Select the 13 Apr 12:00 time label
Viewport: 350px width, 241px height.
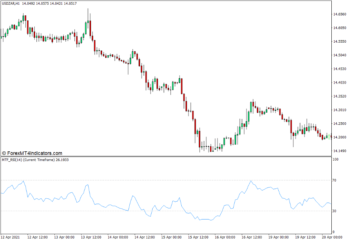pos(90,237)
